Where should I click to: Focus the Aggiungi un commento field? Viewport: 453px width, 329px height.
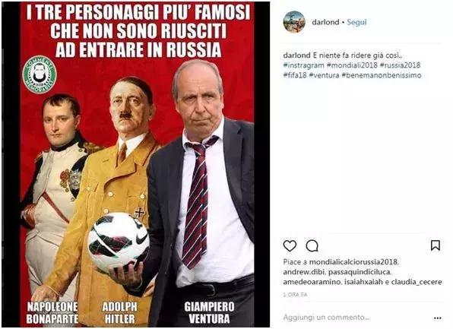click(356, 317)
